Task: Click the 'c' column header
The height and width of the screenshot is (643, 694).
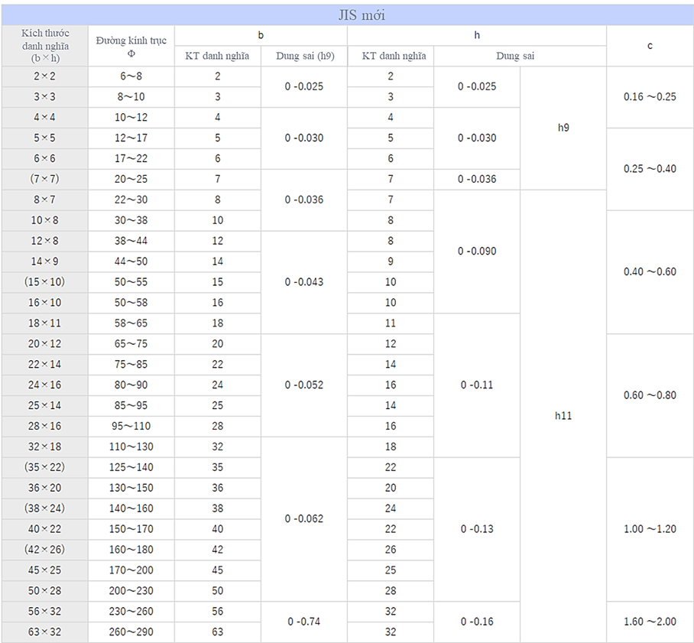Action: [x=650, y=46]
